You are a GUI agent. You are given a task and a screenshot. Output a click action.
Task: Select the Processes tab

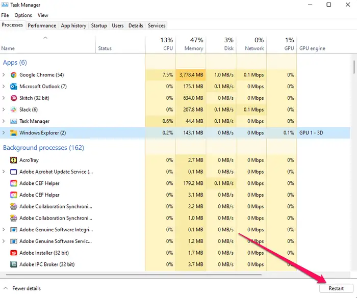[12, 25]
